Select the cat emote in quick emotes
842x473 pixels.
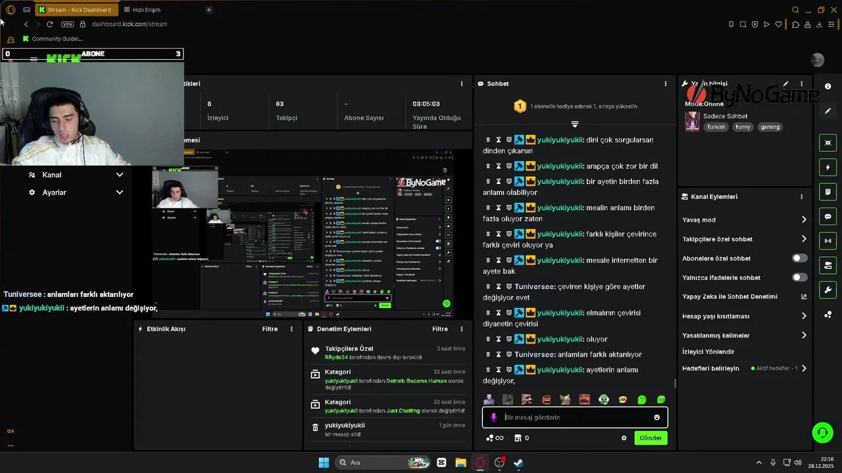[x=565, y=399]
